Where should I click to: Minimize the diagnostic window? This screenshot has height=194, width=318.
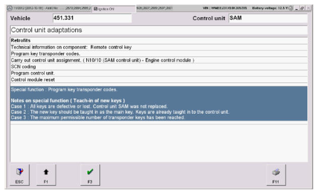pos(296,8)
